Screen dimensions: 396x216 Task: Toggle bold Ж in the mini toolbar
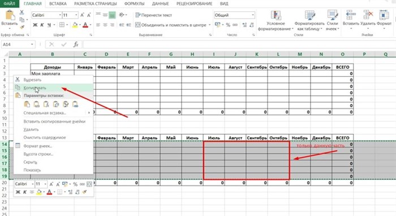tap(18, 192)
